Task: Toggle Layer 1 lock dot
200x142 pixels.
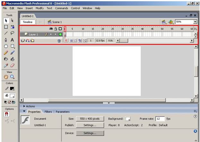Action: pos(56,34)
